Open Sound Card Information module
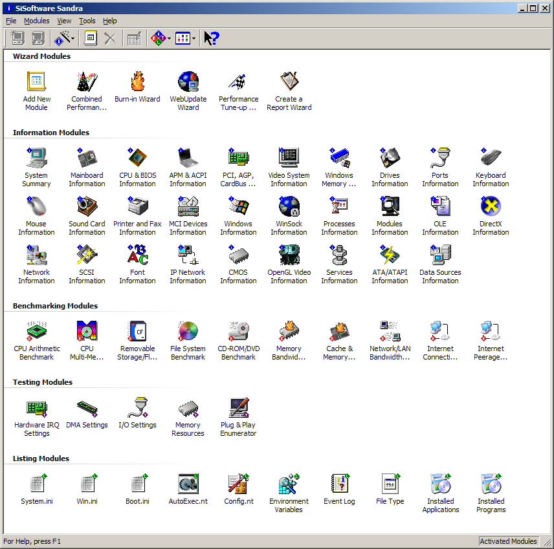 click(87, 216)
